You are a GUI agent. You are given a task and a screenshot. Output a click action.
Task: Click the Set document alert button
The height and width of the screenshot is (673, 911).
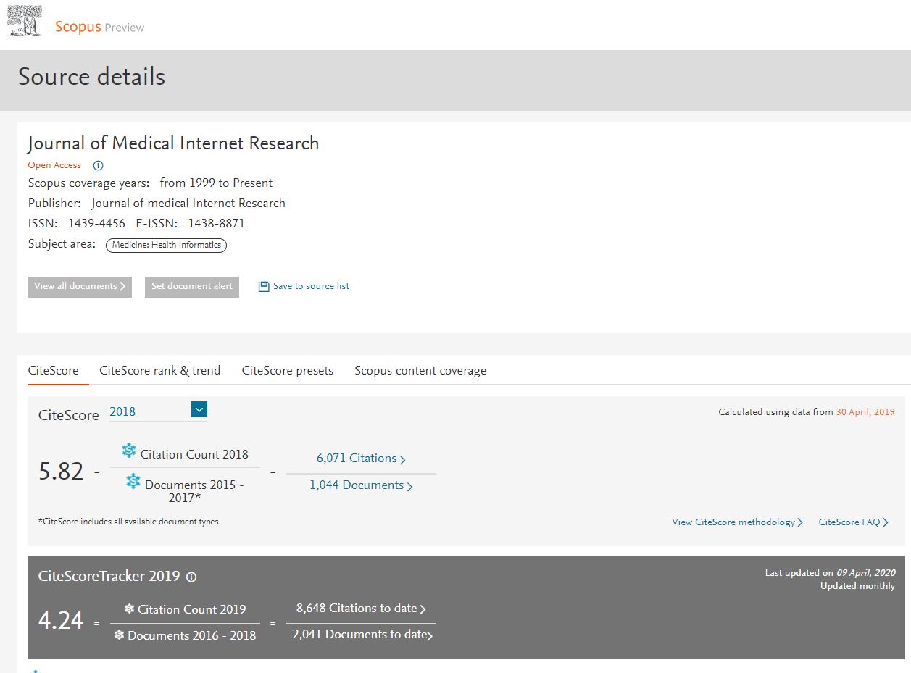pos(192,287)
